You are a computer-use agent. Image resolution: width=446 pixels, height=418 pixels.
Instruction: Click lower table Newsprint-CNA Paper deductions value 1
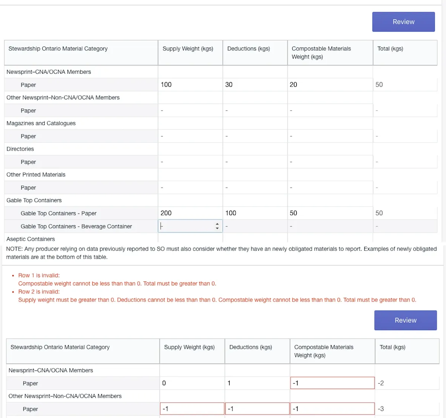(257, 383)
